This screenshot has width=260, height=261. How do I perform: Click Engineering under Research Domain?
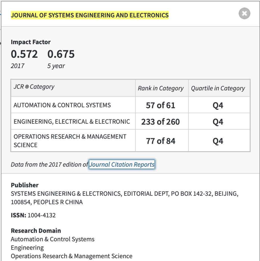(x=27, y=248)
